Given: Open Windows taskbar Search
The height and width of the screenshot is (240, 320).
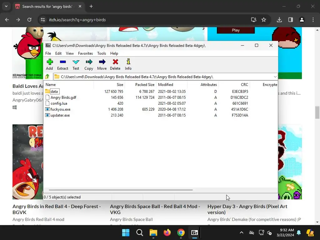Looking at the screenshot, I should (140, 232).
